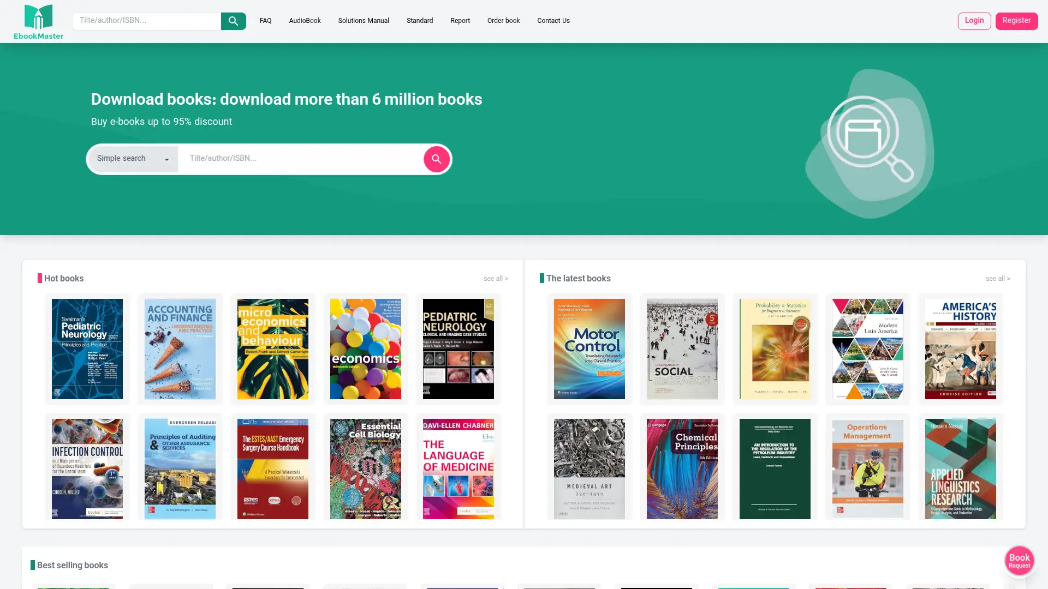Open the Book Request floating button
Image resolution: width=1048 pixels, height=589 pixels.
tap(1019, 560)
